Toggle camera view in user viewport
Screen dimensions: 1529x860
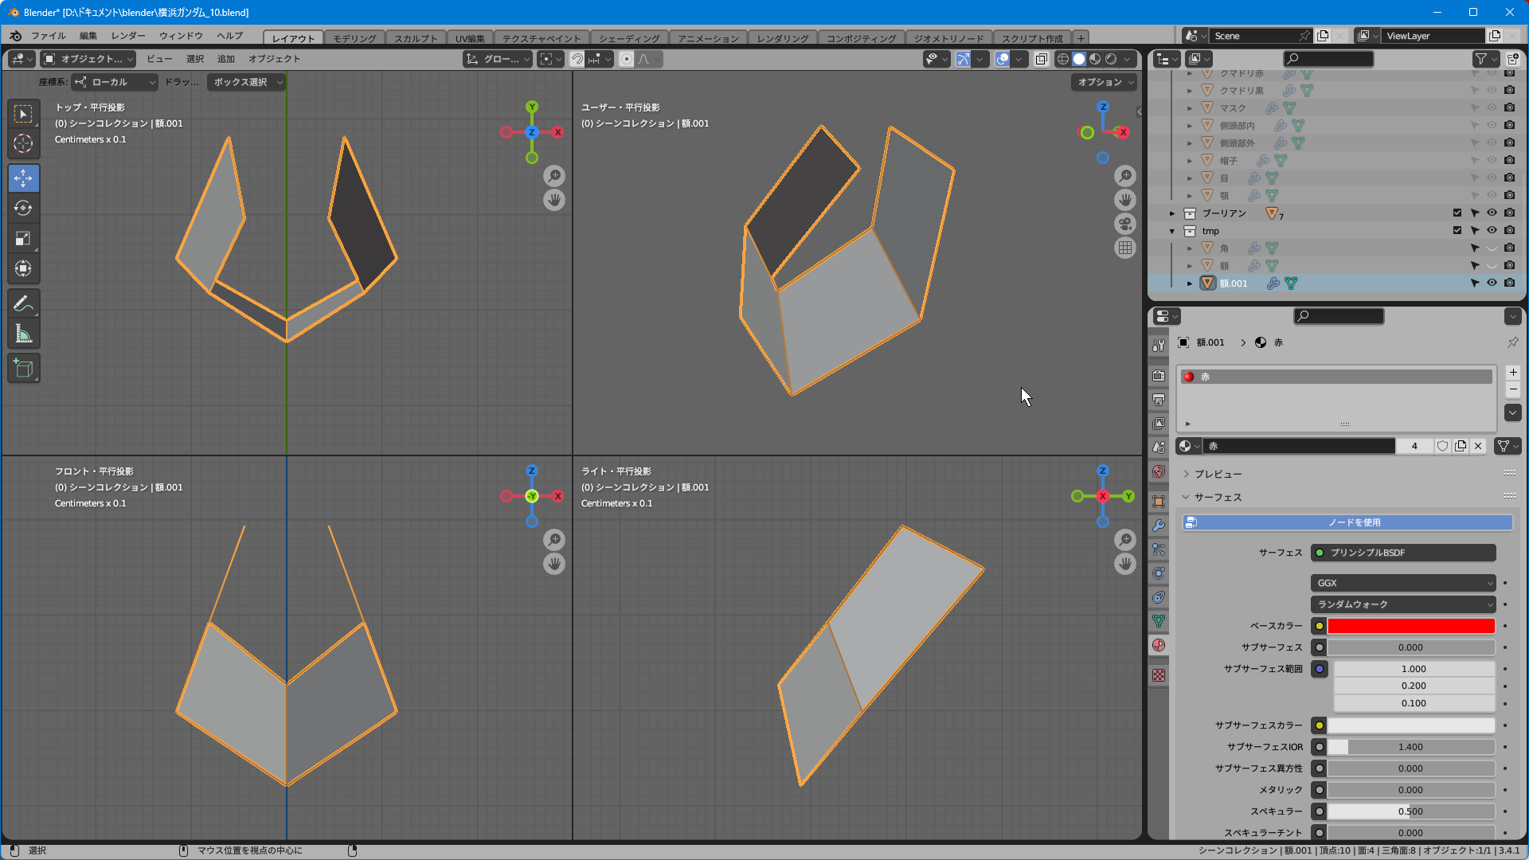(x=1124, y=224)
